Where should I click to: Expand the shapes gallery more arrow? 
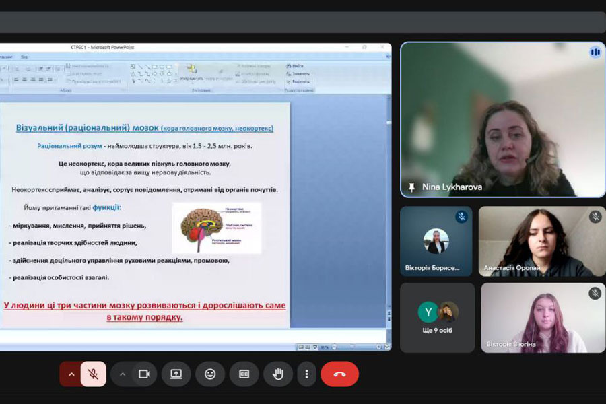176,81
